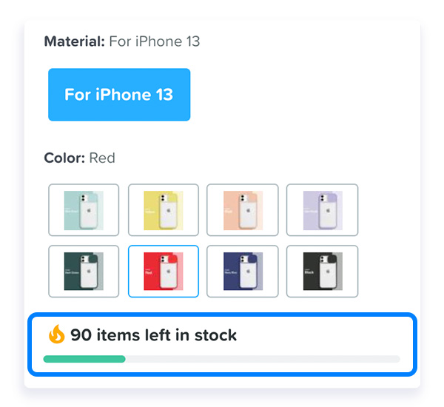This screenshot has height=407, width=444.
Task: Pick the navy blue case option
Action: pos(243,272)
